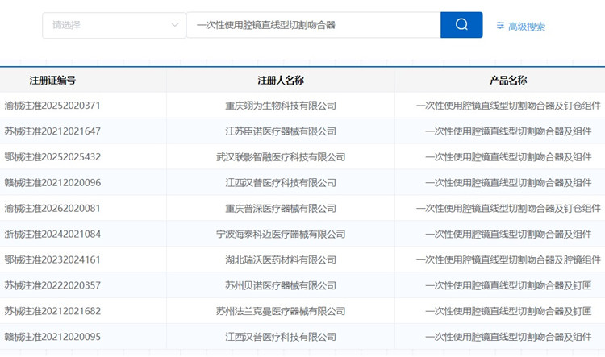Click product name in 重庆普深 row
Viewport: 605px width, 357px height.
tap(508, 208)
